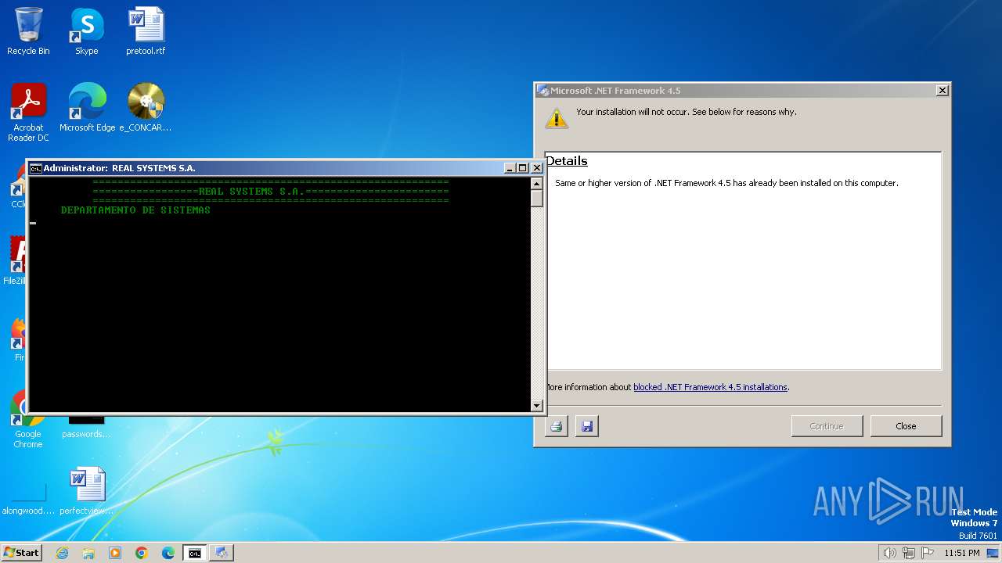
Task: Select the e_CONCAR installer desktop icon
Action: coord(146,108)
